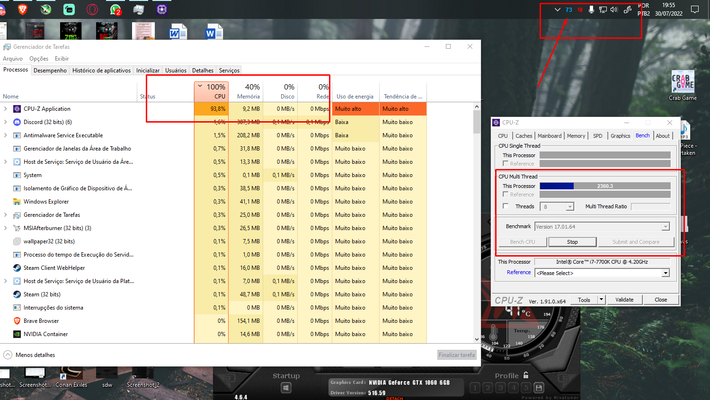710x400 pixels.
Task: Open Brave browser from the taskbar
Action: tap(22, 9)
